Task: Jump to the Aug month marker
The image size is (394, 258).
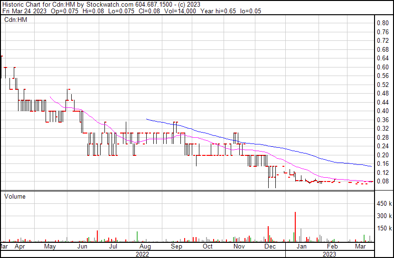Action: click(x=145, y=247)
